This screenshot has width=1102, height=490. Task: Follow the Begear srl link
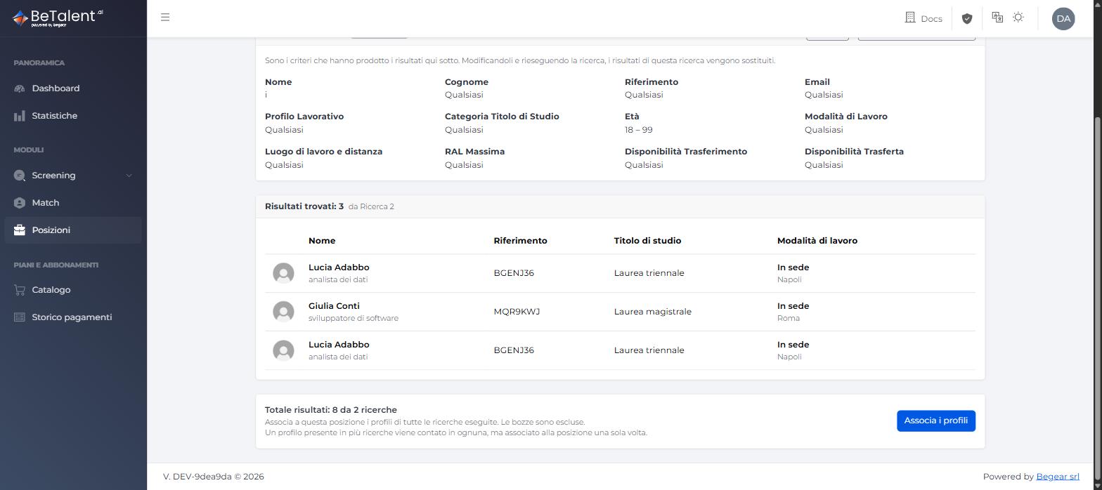(x=1058, y=477)
